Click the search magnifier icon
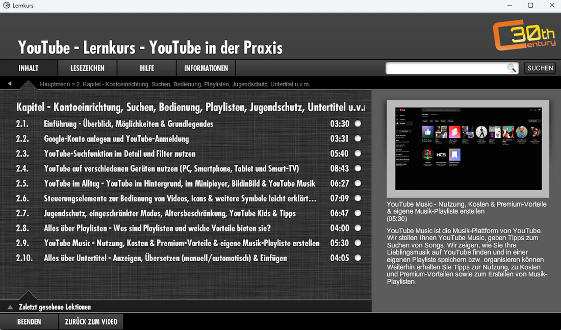 (x=511, y=67)
